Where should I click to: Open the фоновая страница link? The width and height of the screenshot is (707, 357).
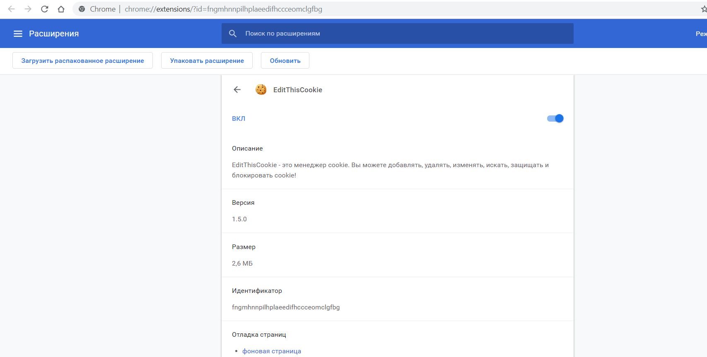pos(272,351)
